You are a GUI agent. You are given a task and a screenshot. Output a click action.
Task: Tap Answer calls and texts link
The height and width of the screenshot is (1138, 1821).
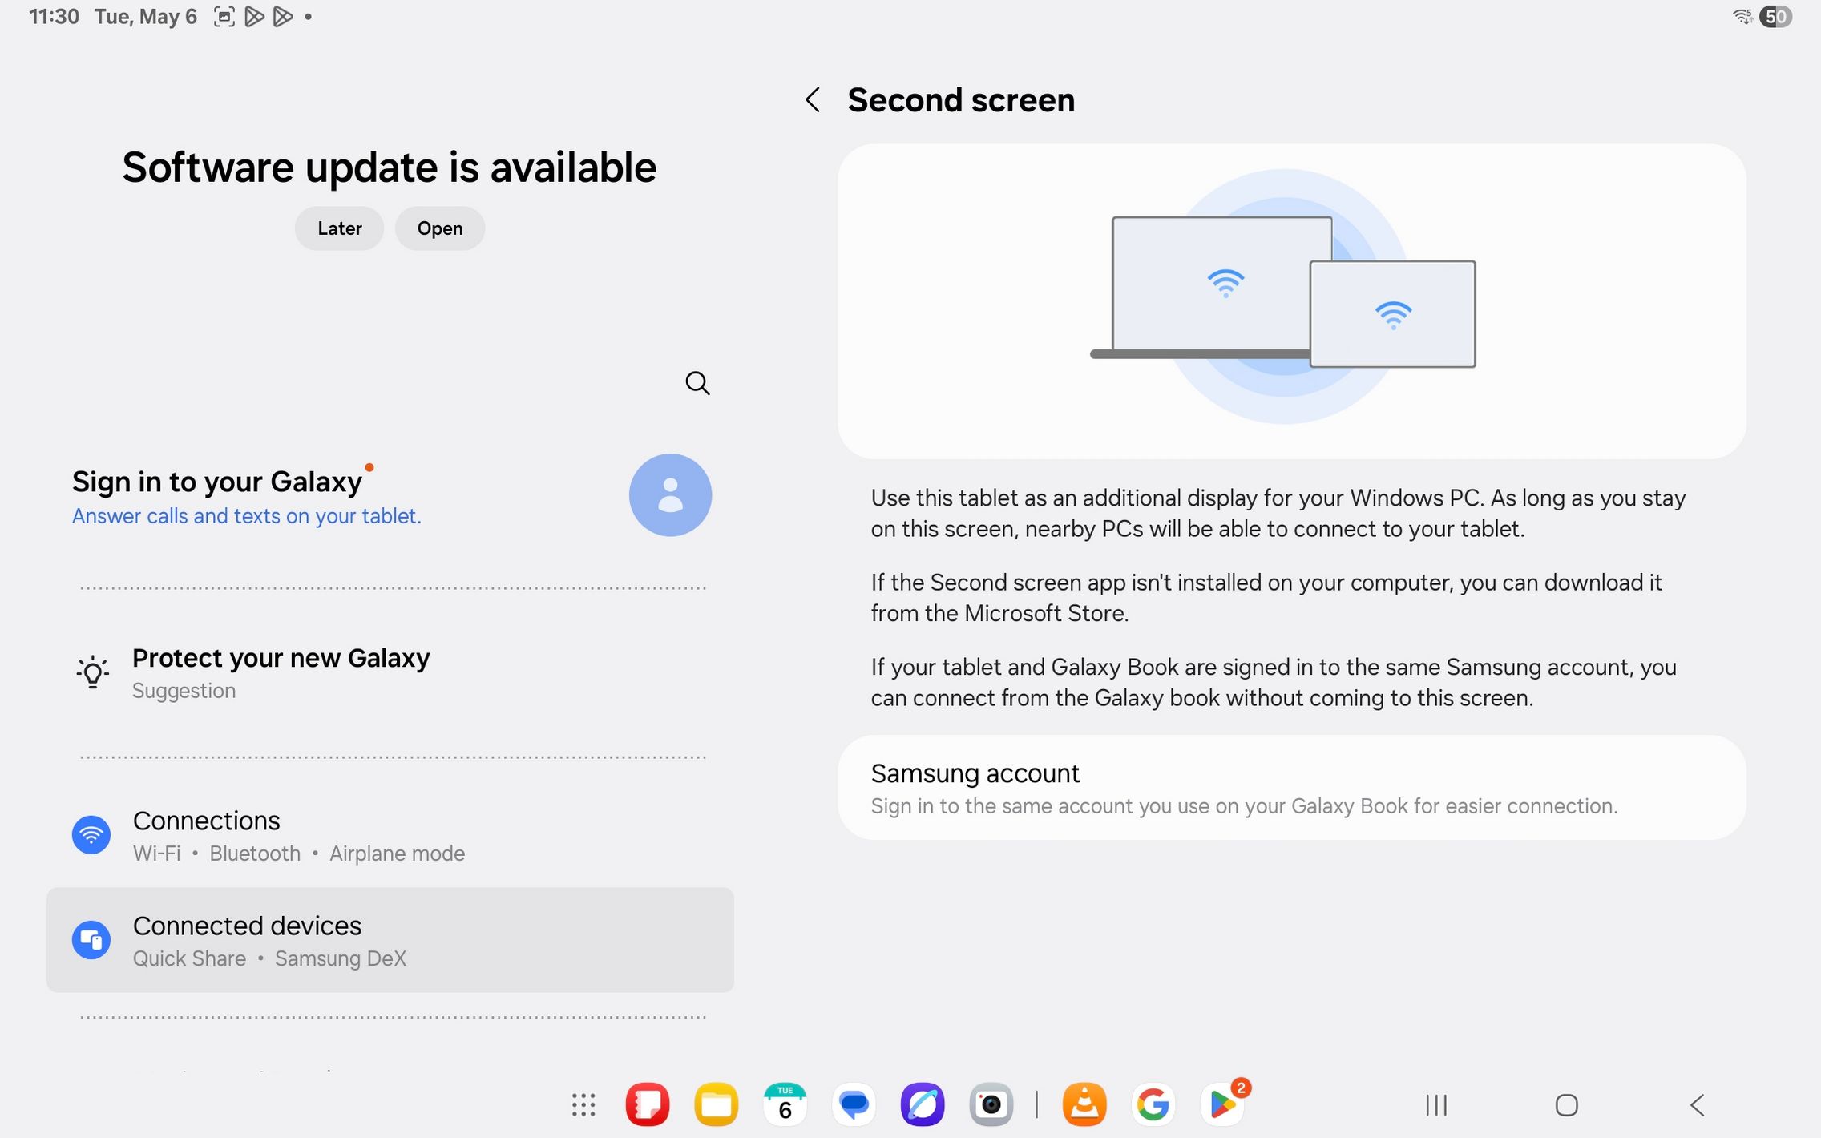click(x=246, y=516)
